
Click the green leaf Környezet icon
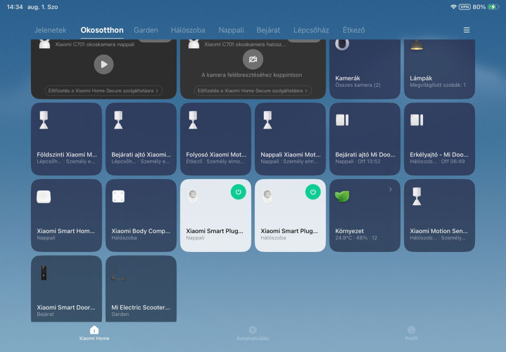tap(342, 196)
